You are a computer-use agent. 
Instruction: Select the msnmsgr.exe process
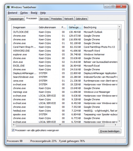(65, 92)
